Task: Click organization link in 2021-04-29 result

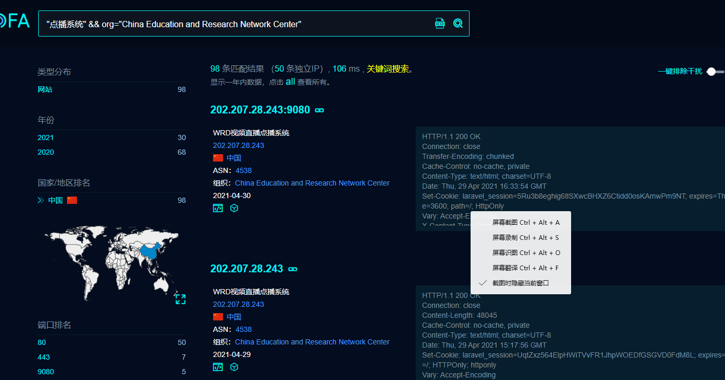Action: tap(313, 342)
